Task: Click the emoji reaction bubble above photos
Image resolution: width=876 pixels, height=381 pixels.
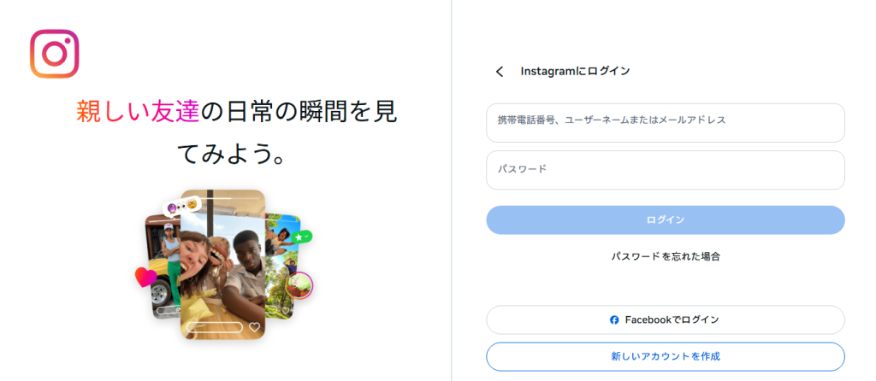Action: 183,206
